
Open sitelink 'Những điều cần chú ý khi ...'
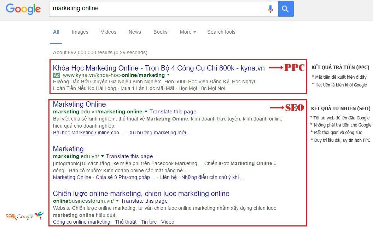(213, 177)
